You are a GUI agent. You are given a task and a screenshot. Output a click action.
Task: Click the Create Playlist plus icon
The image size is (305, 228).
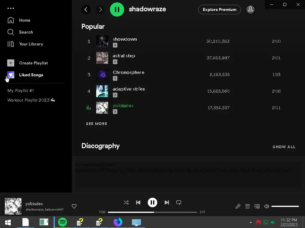(11, 63)
